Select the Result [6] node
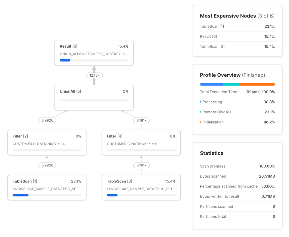 click(x=94, y=52)
